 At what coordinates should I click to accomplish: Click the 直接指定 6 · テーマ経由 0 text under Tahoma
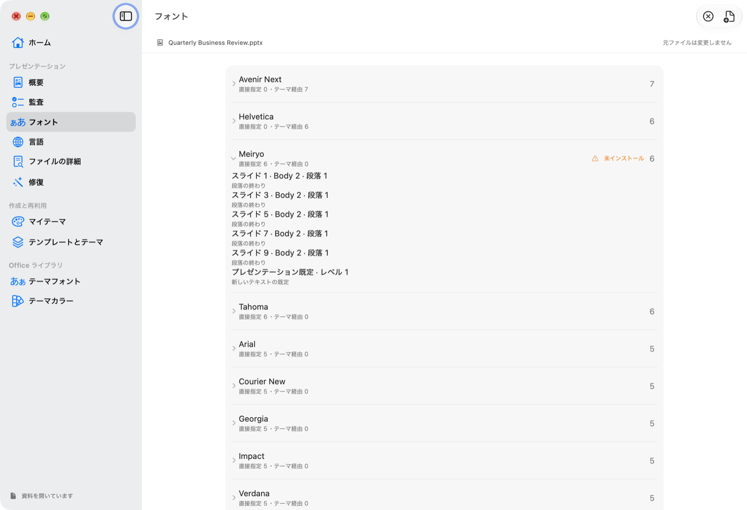coord(274,317)
